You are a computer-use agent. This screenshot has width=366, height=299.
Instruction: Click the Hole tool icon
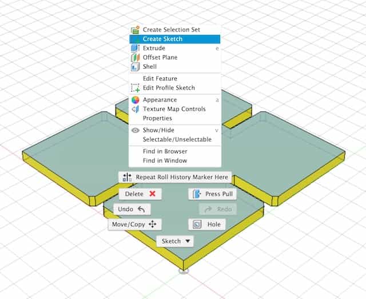197,225
